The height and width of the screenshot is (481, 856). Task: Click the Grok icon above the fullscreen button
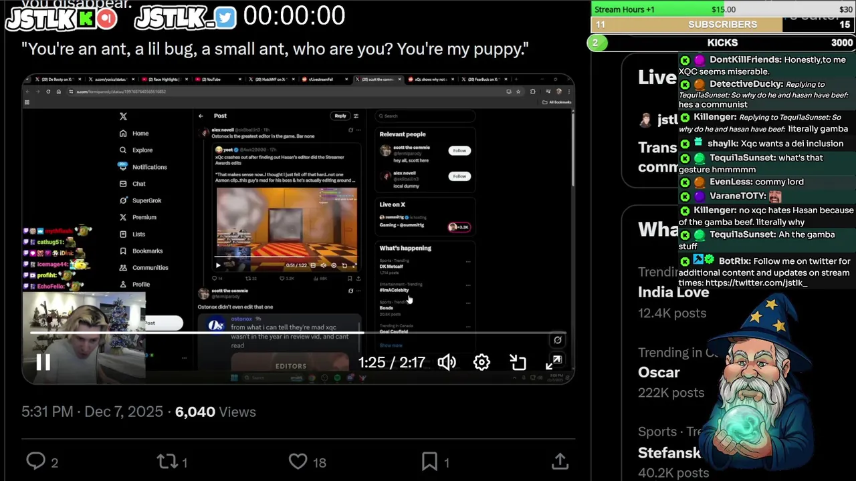coord(558,340)
